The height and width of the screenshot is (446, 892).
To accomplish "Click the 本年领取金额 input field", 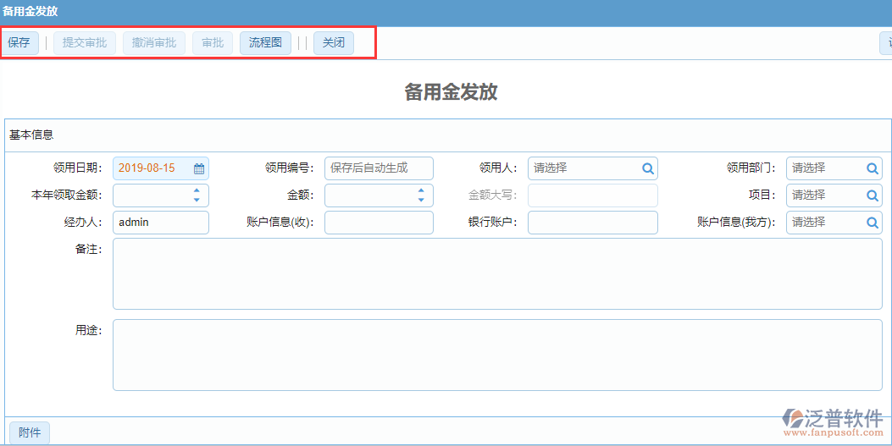I will click(160, 195).
